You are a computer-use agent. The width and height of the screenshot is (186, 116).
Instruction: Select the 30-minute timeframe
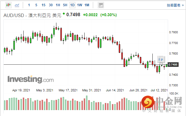(51, 5)
